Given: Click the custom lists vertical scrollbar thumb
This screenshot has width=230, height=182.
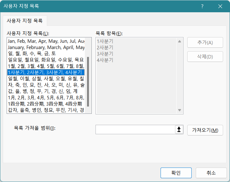Looking at the screenshot, I should click(x=88, y=82).
